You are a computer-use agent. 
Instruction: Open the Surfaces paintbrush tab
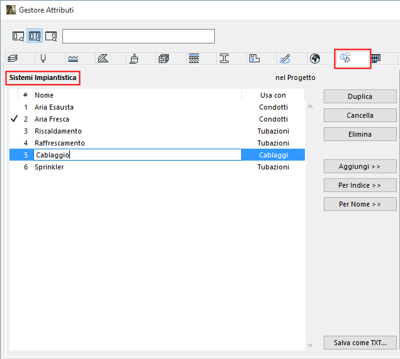point(134,59)
